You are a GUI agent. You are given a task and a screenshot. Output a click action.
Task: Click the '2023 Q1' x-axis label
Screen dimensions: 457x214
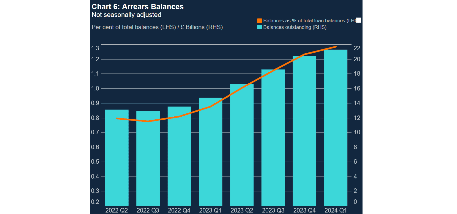click(210, 210)
